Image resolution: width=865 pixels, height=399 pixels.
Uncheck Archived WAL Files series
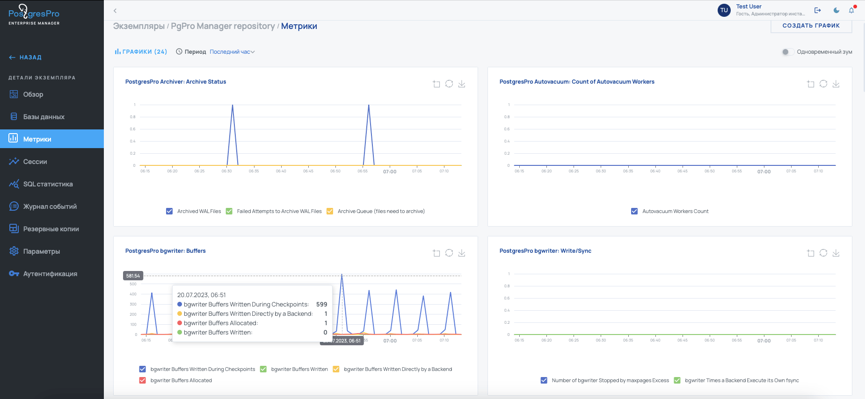169,211
